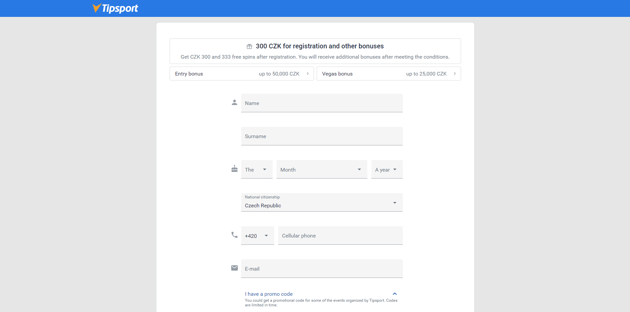Focus the Name input field
This screenshot has width=630, height=312.
coord(322,103)
